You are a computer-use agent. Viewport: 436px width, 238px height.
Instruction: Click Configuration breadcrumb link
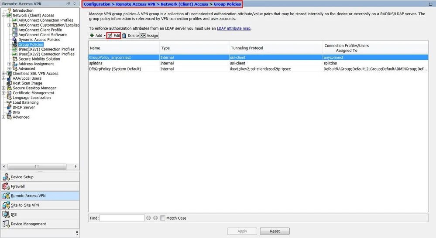[x=97, y=4]
